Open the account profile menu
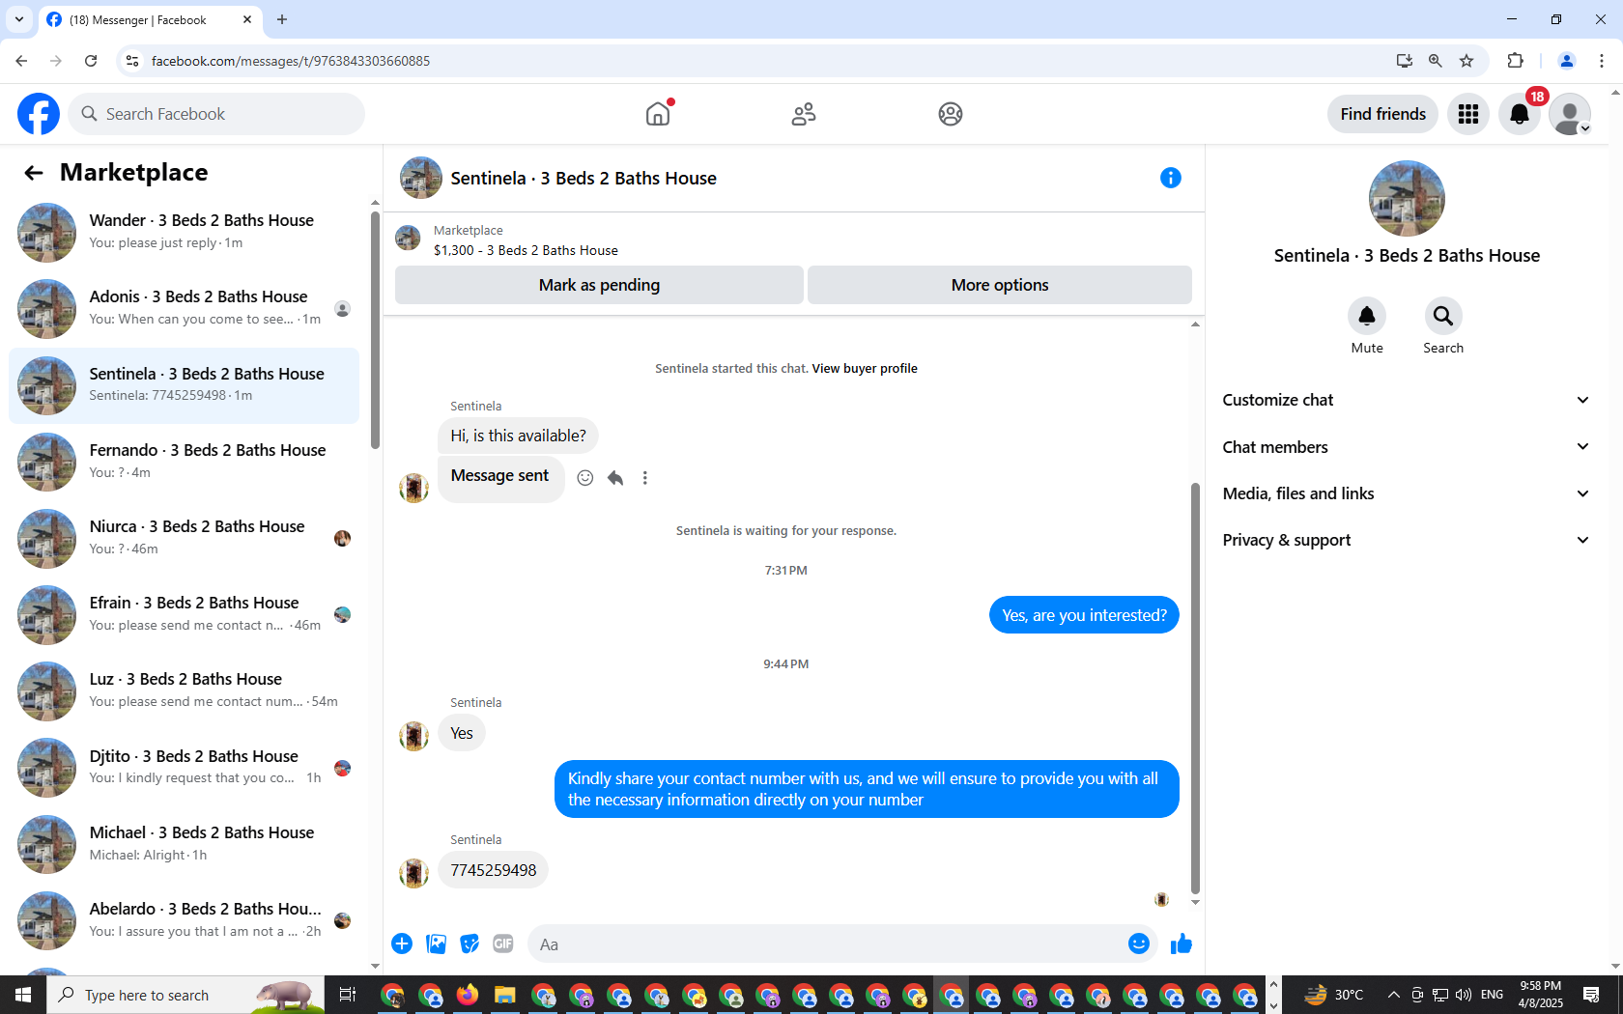The image size is (1623, 1014). [x=1570, y=114]
